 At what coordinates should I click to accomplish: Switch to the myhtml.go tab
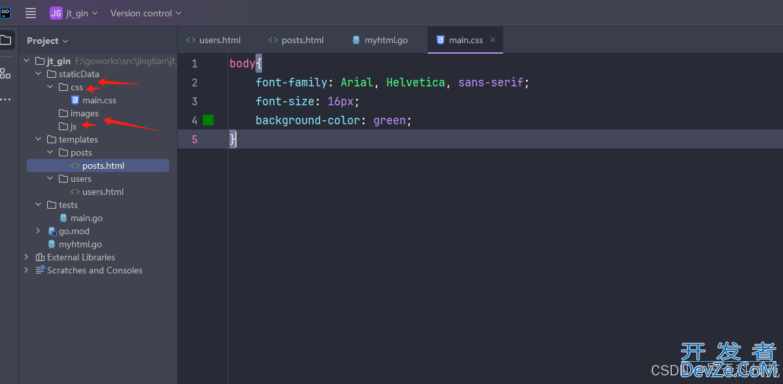[380, 40]
